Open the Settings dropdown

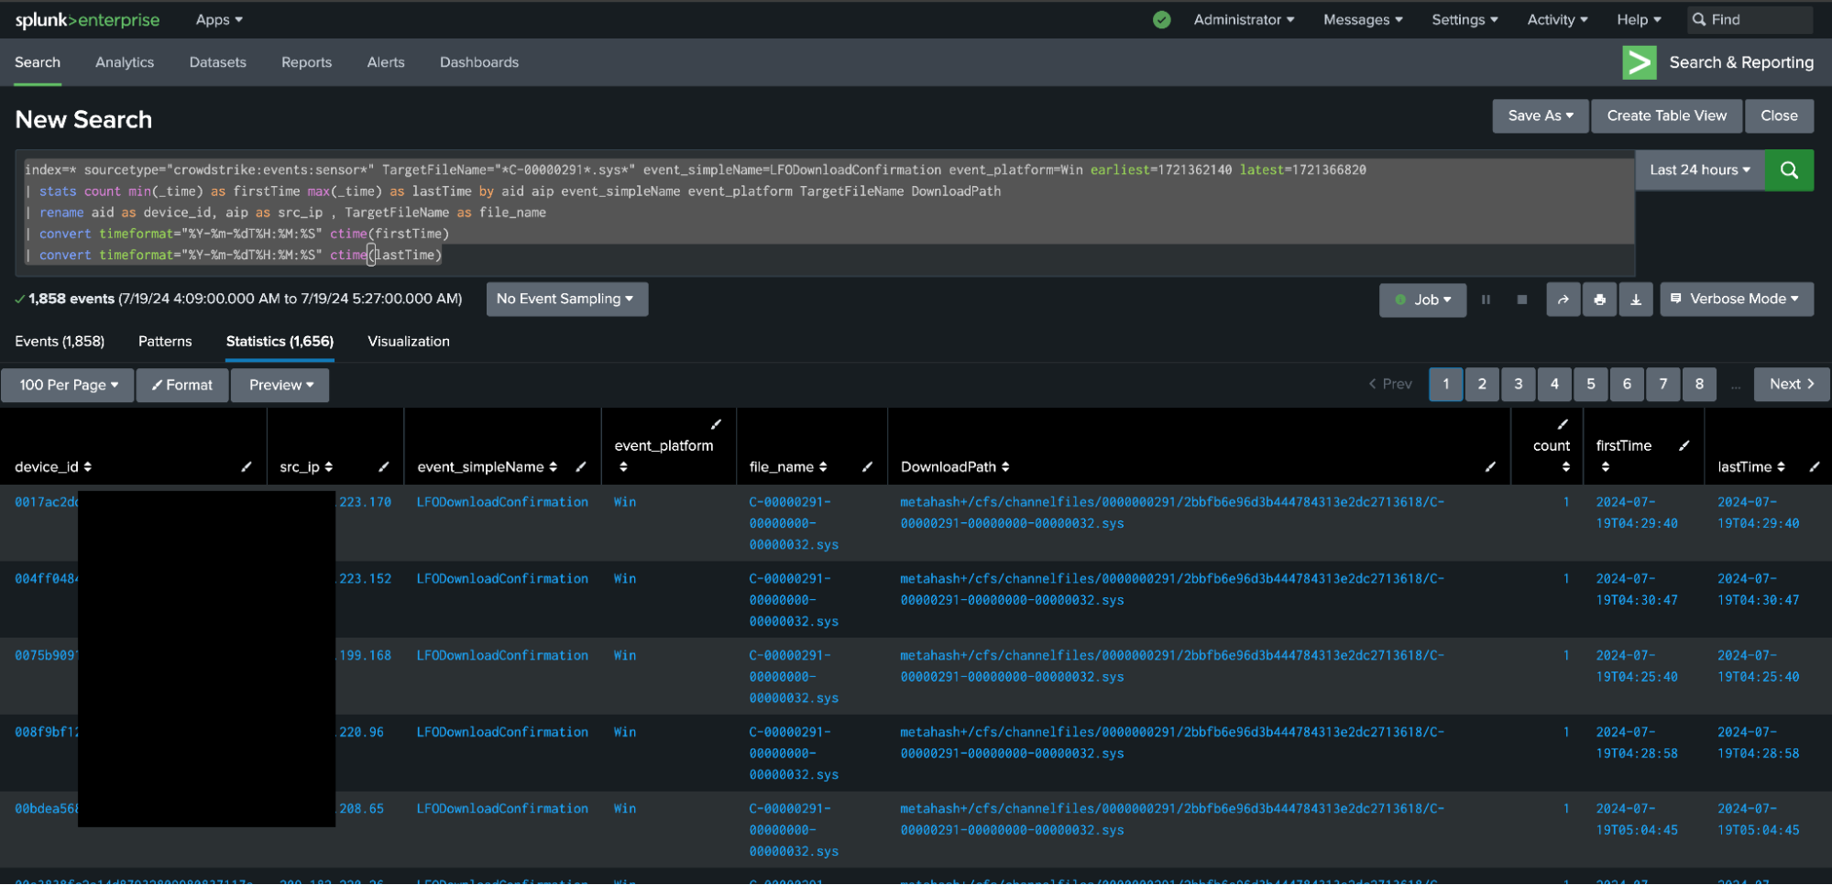click(x=1465, y=19)
